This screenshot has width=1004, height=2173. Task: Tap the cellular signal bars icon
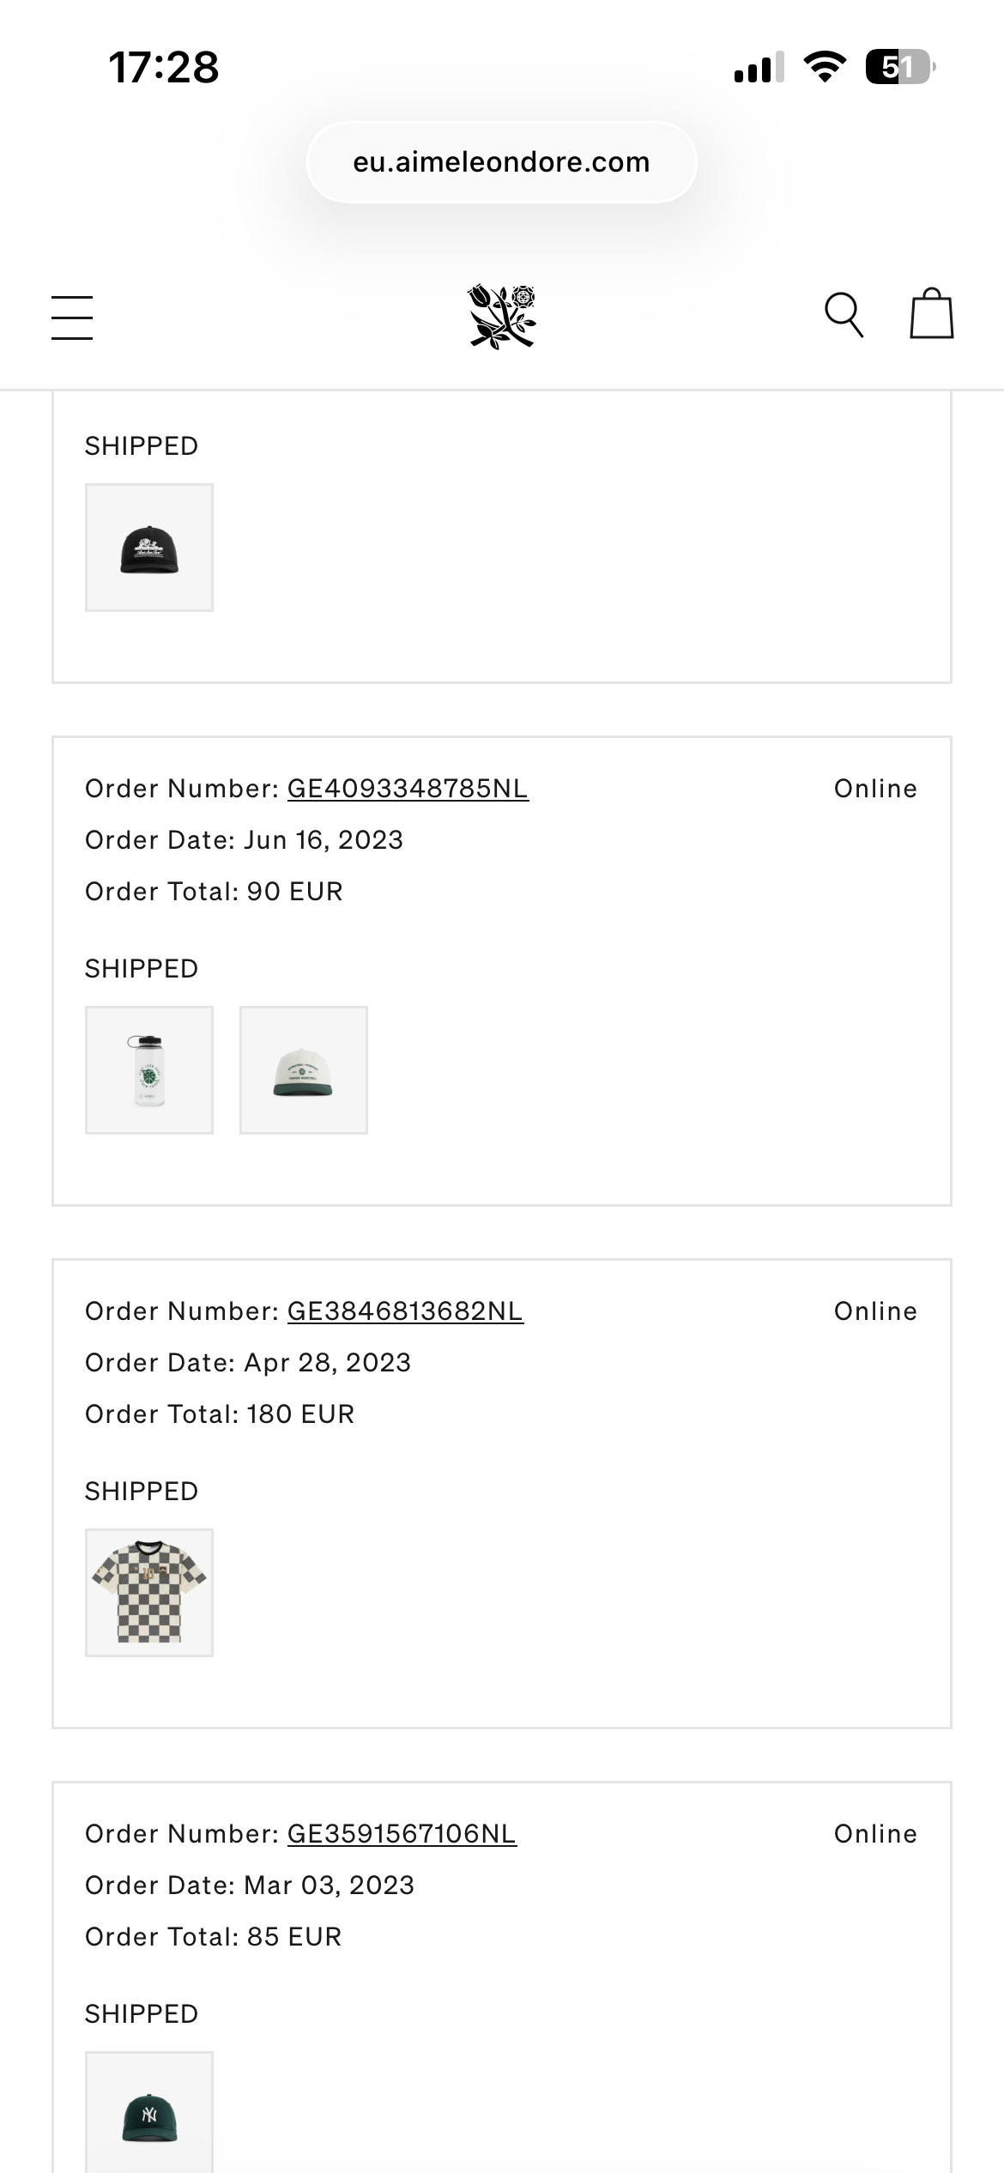(x=759, y=67)
